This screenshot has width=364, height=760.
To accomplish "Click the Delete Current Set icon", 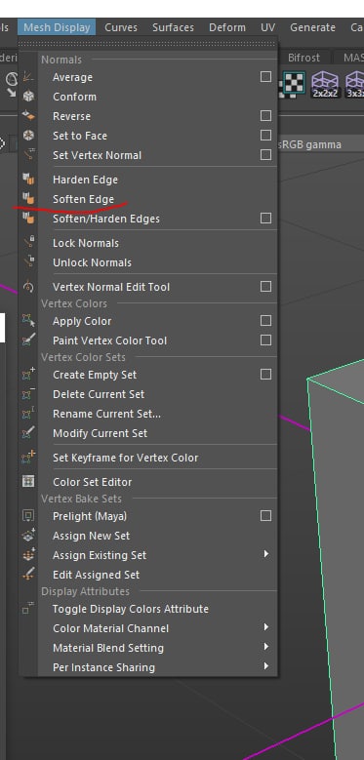I will click(28, 394).
